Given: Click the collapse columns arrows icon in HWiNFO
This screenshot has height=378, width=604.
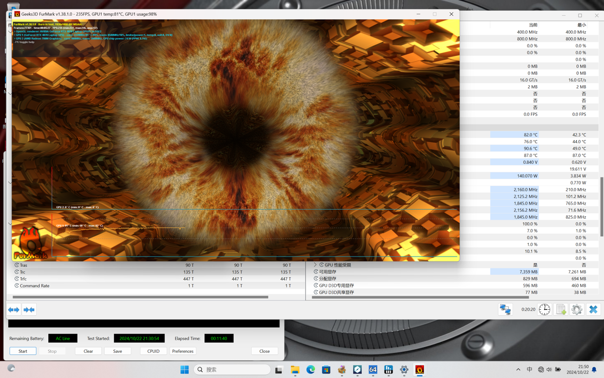Looking at the screenshot, I should 29,309.
